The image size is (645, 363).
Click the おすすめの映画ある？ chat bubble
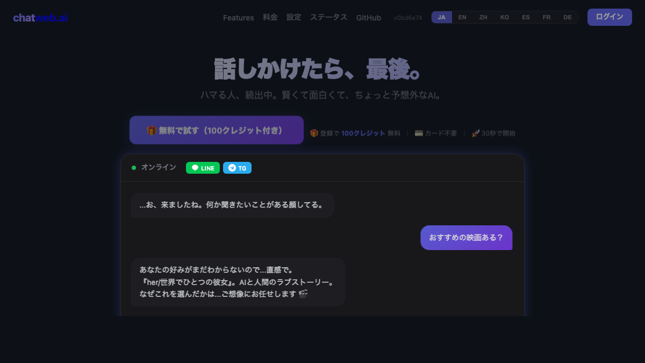(x=467, y=238)
